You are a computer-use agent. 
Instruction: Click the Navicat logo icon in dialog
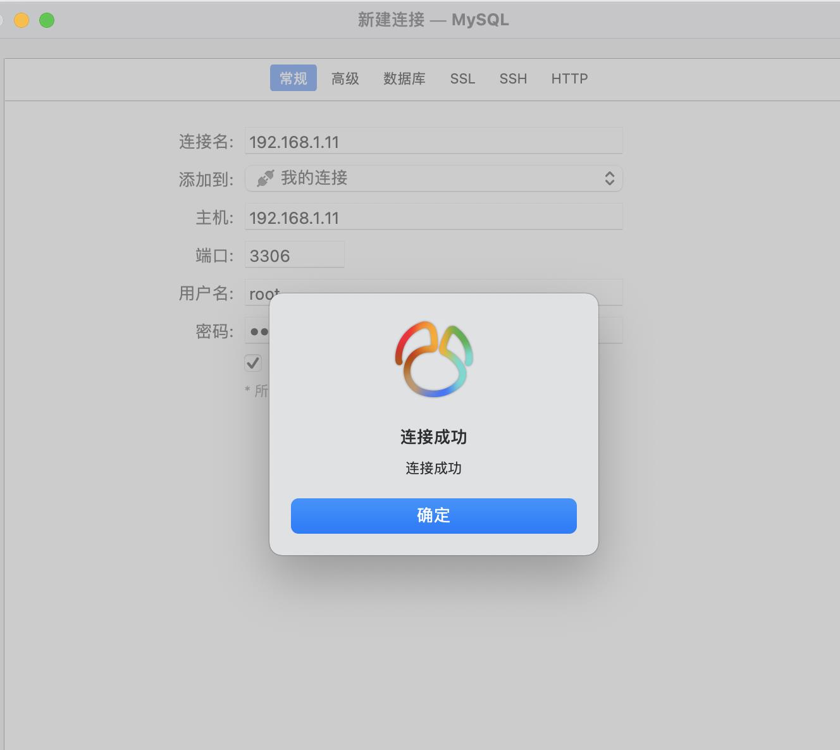[x=434, y=359]
